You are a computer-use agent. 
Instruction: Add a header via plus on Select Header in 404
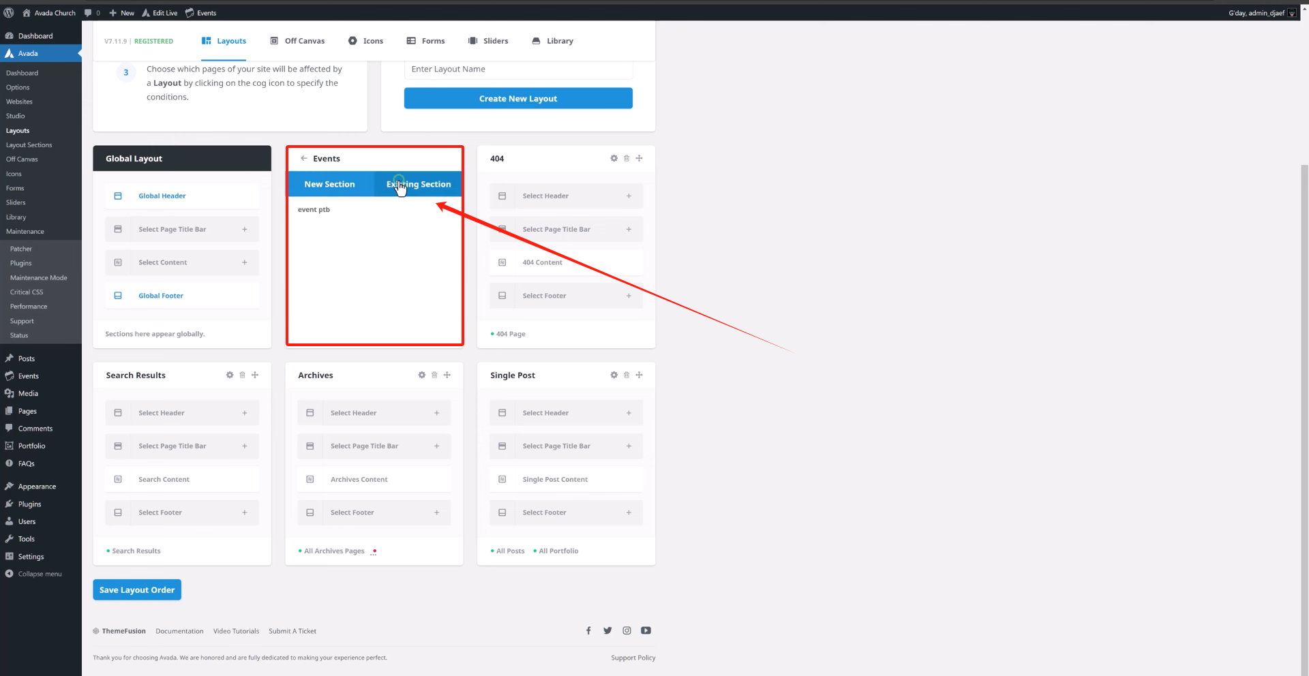click(x=628, y=196)
